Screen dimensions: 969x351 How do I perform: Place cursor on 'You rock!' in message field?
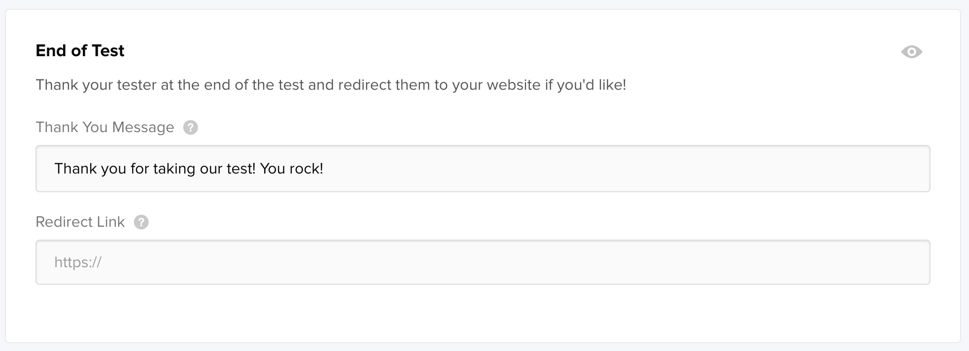291,169
